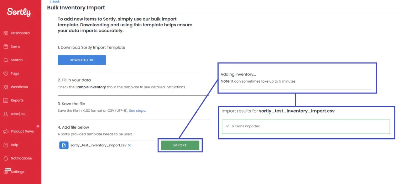401x184 pixels.
Task: Click the green IMPORT button
Action: tap(180, 145)
